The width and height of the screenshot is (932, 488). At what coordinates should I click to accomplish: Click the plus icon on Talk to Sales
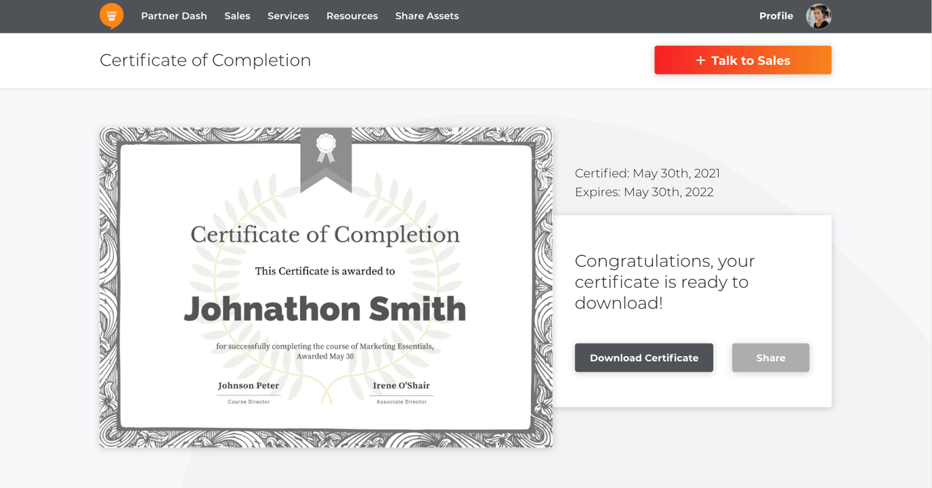[x=698, y=60]
